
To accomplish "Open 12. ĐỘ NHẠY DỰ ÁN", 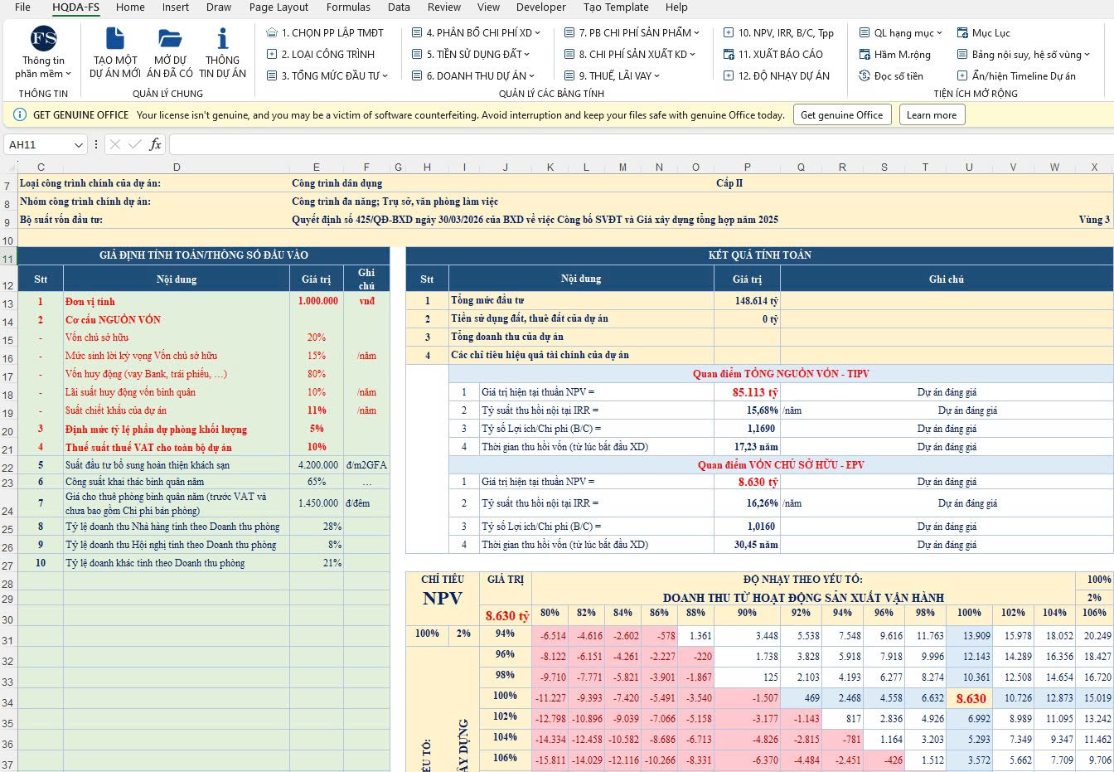I will pyautogui.click(x=776, y=75).
